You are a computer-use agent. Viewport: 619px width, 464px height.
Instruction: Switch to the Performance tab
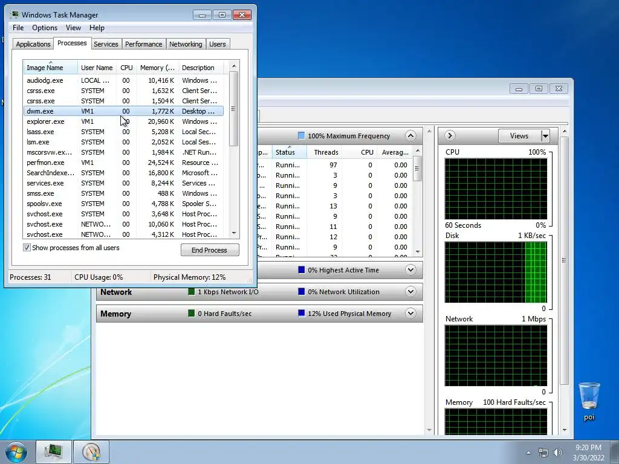point(144,43)
